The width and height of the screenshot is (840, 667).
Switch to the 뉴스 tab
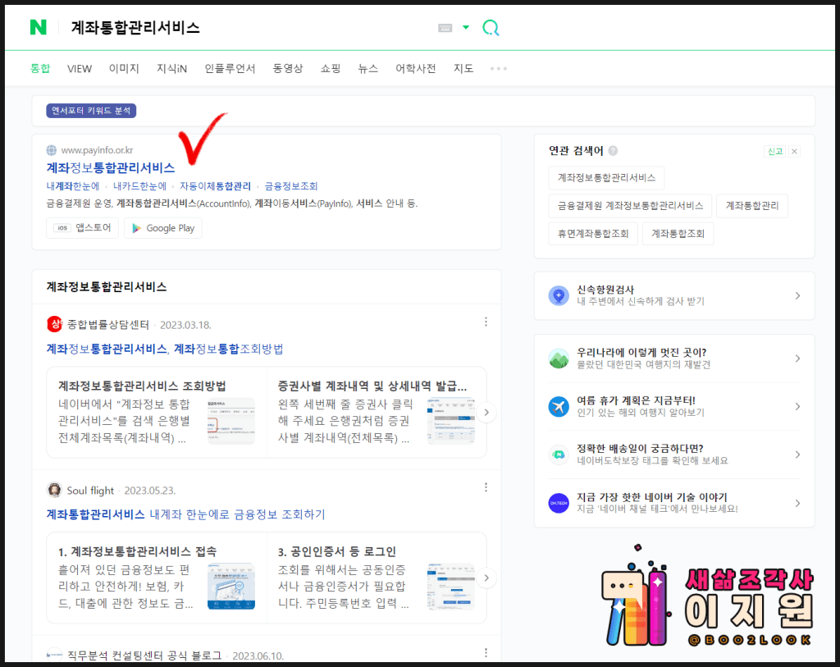pos(367,69)
